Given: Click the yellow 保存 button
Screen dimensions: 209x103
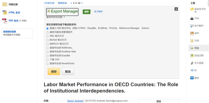Looking at the screenshot, I should click(54, 72).
